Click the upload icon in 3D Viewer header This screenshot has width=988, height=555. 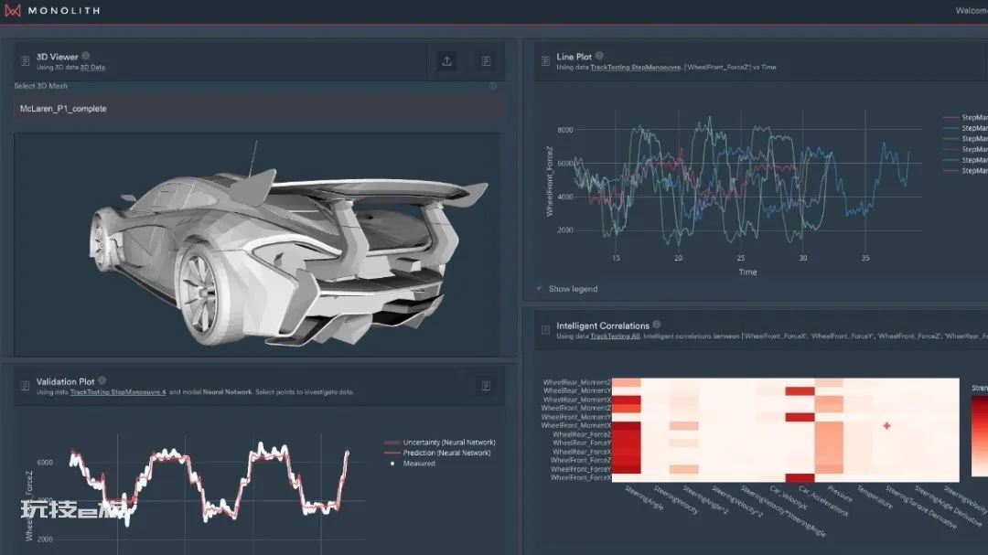coord(446,61)
